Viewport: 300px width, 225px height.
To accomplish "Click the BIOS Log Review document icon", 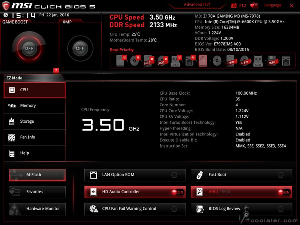I will tap(200, 209).
